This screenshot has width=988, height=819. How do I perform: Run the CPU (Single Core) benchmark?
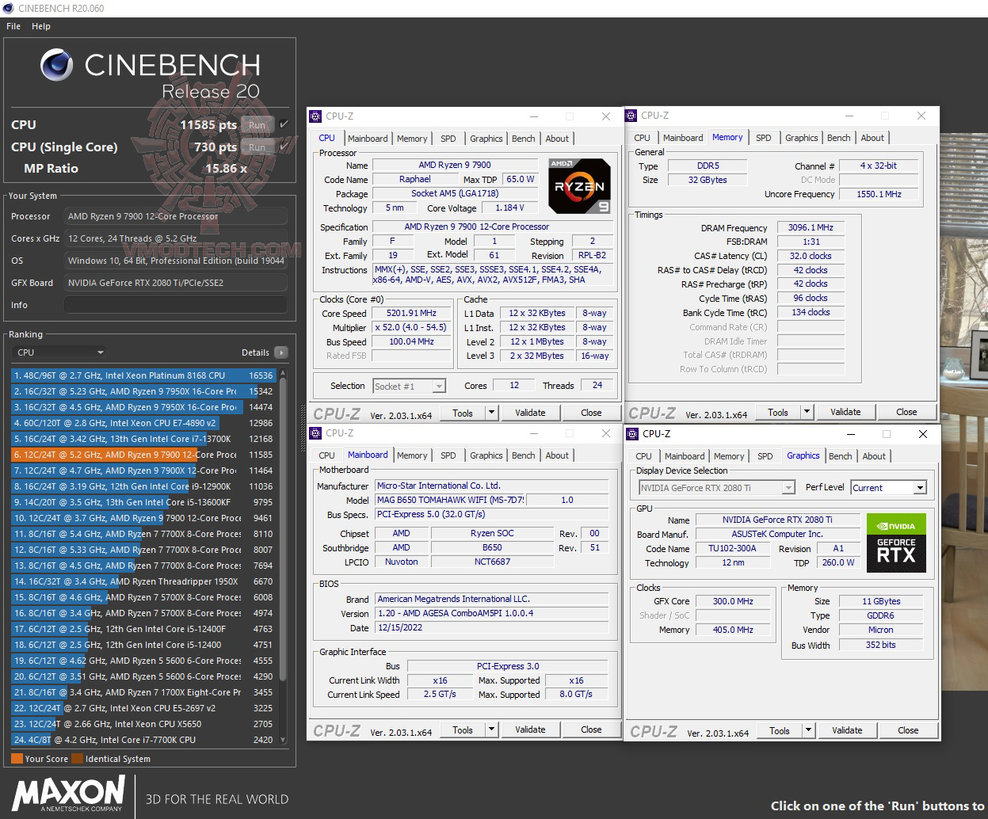click(x=257, y=147)
